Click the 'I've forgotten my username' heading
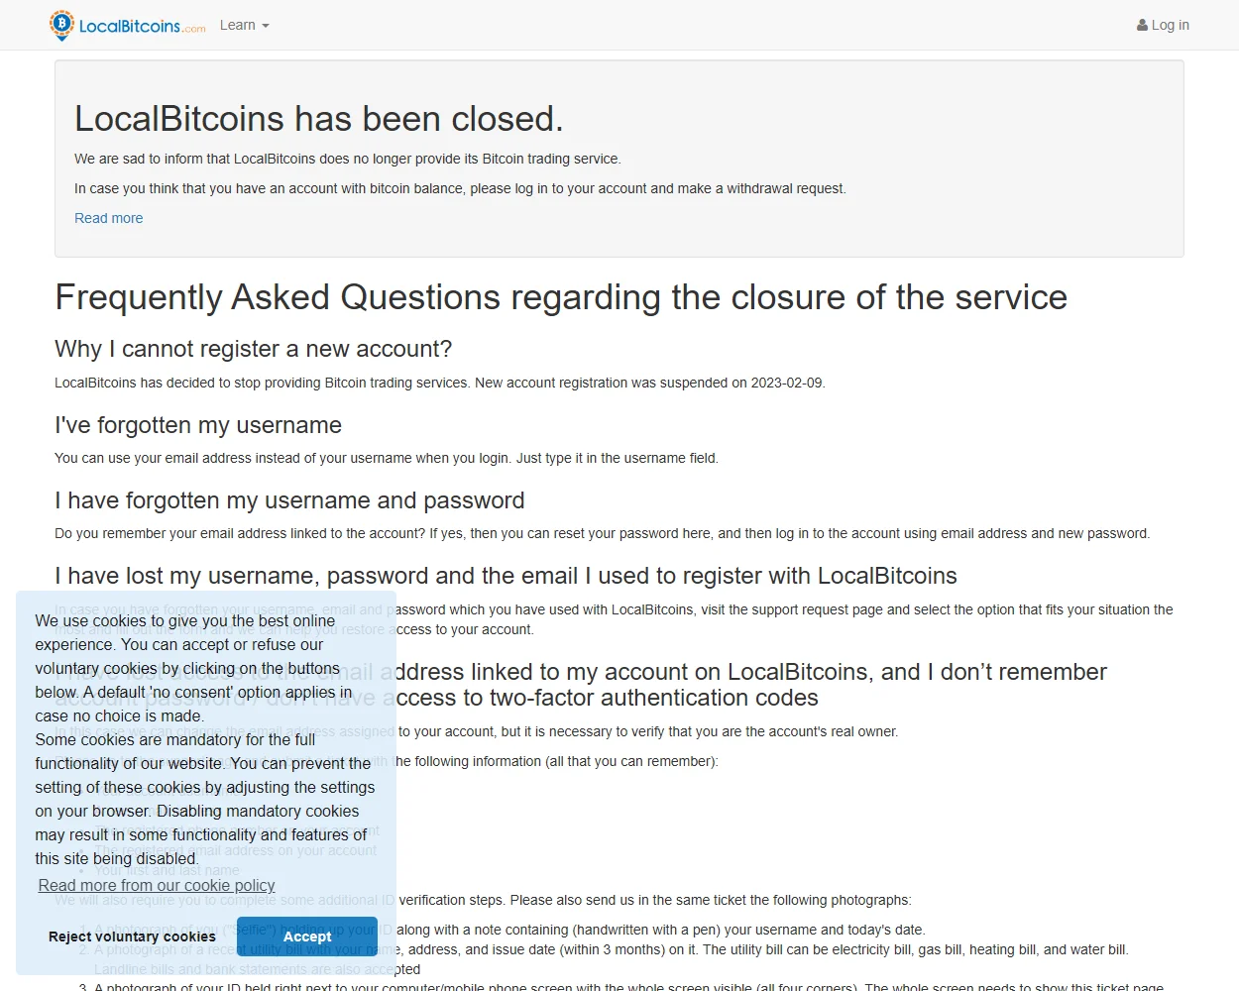The image size is (1239, 991). click(x=198, y=425)
